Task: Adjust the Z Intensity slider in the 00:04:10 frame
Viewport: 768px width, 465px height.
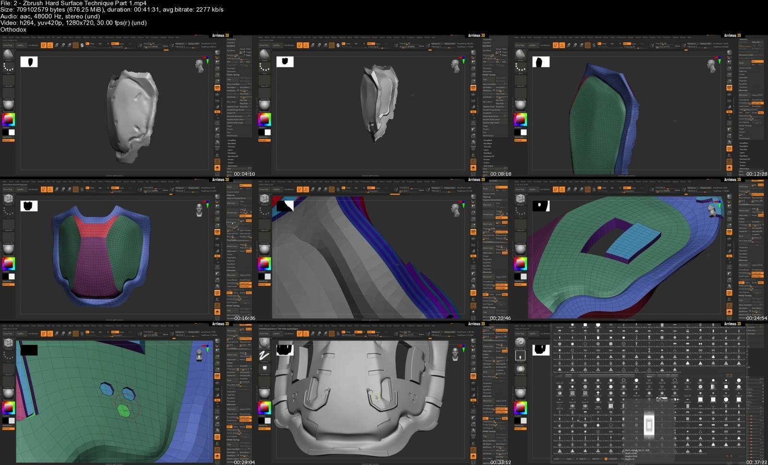Action: 122,47
